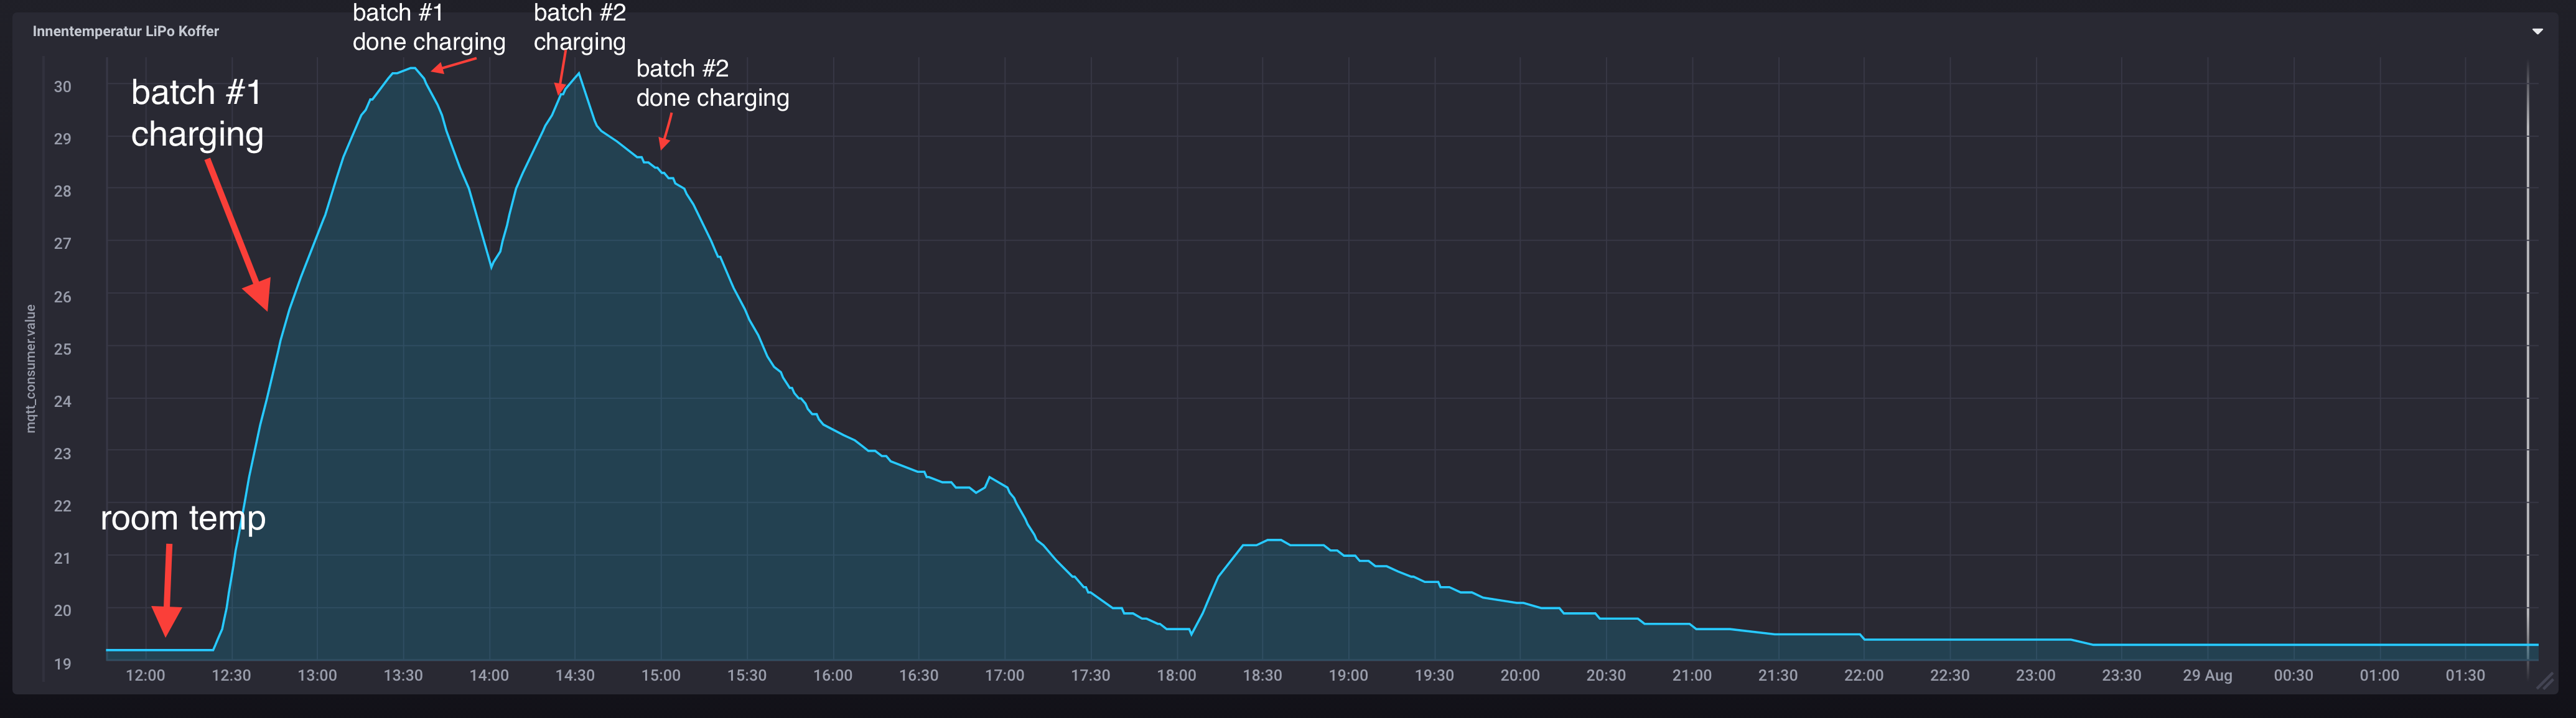This screenshot has width=2576, height=718.
Task: Click the 29 Aug date axis label
Action: [x=2207, y=675]
